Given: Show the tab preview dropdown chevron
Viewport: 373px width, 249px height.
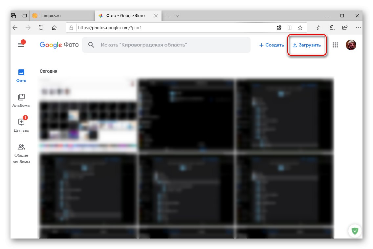Looking at the screenshot, I should point(177,16).
